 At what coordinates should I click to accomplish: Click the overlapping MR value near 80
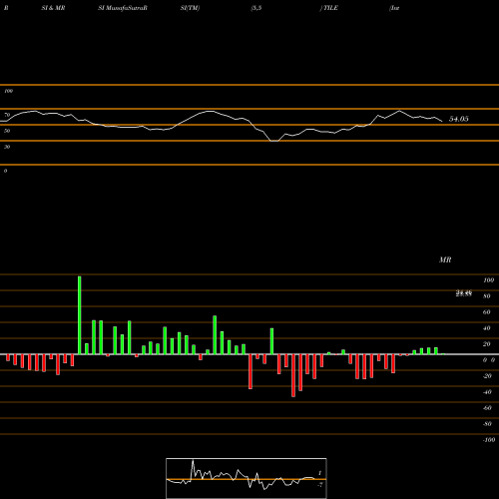[464, 293]
